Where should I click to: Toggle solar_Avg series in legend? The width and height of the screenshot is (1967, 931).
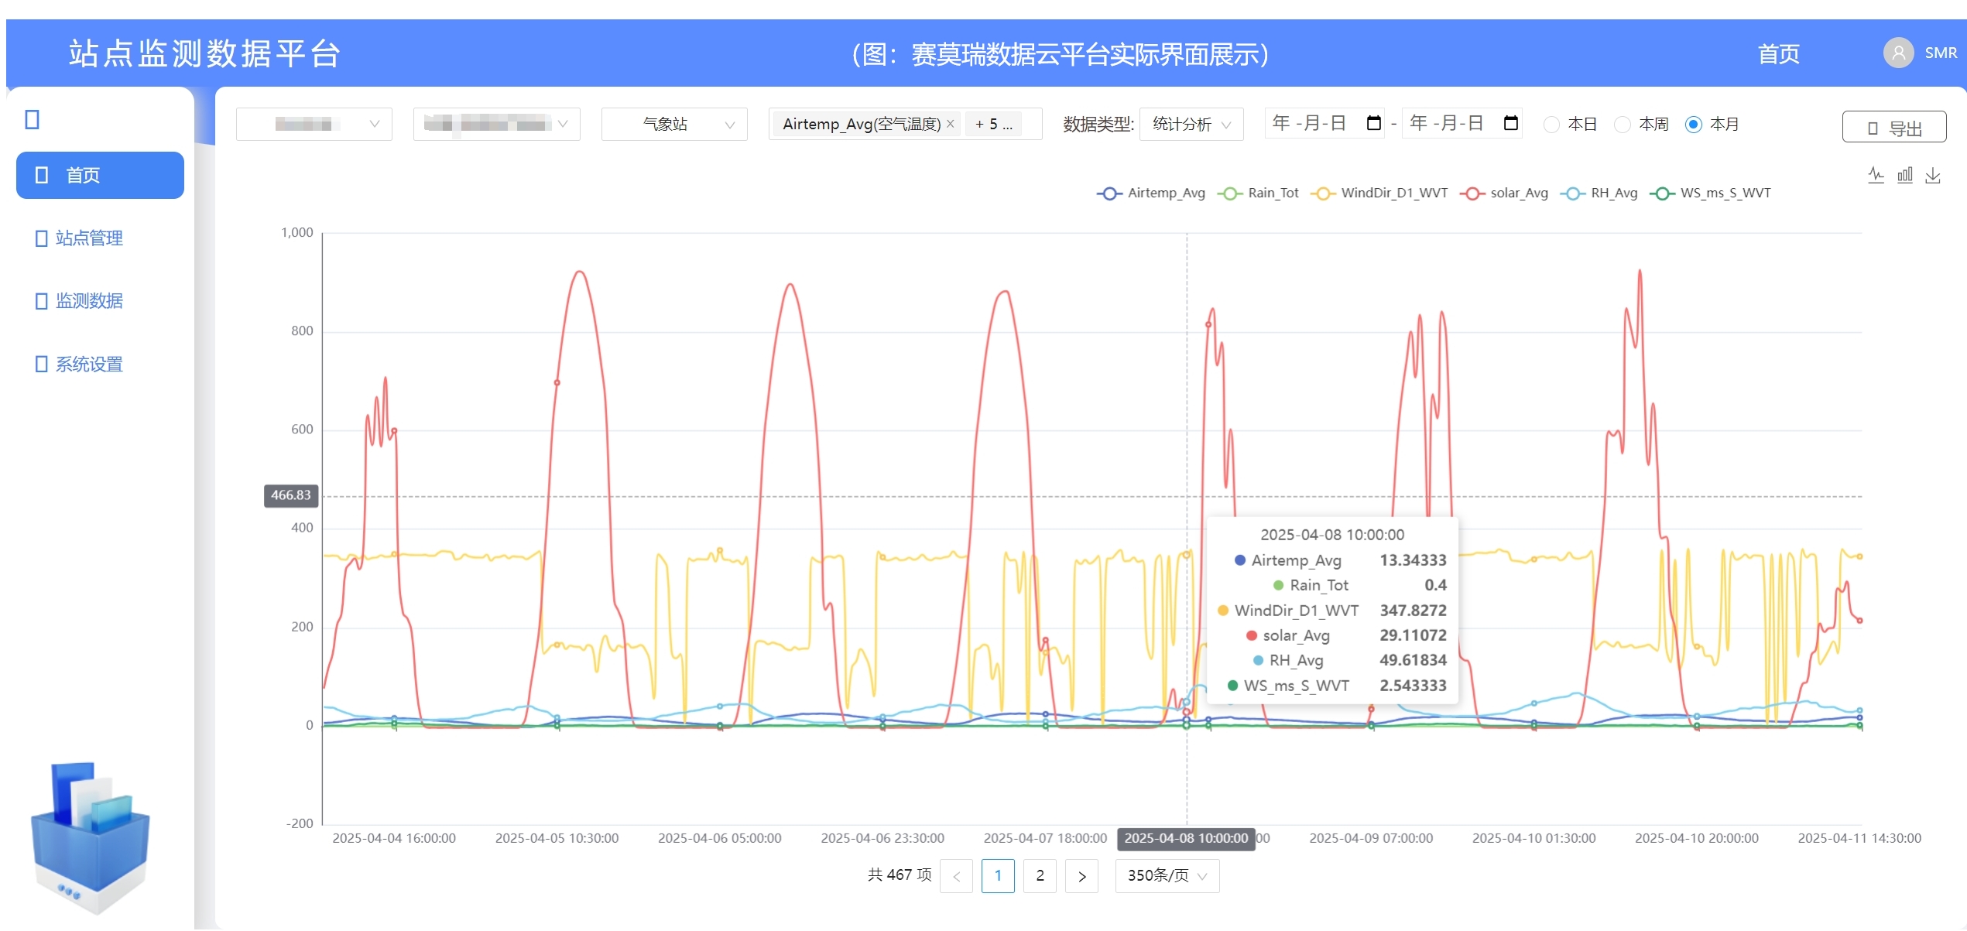click(x=1504, y=193)
